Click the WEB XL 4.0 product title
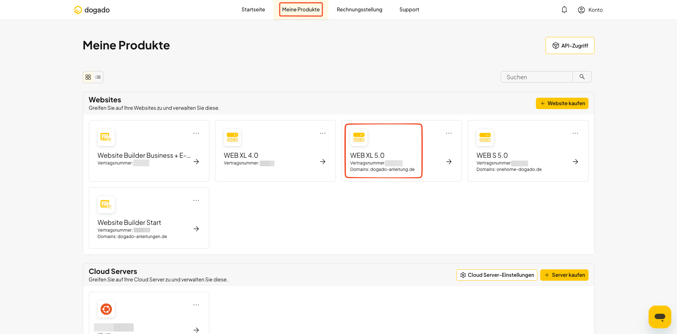 [241, 156]
